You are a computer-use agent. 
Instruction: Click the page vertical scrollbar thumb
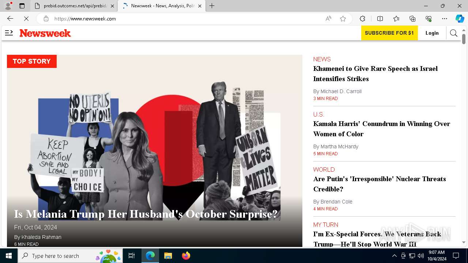click(464, 39)
